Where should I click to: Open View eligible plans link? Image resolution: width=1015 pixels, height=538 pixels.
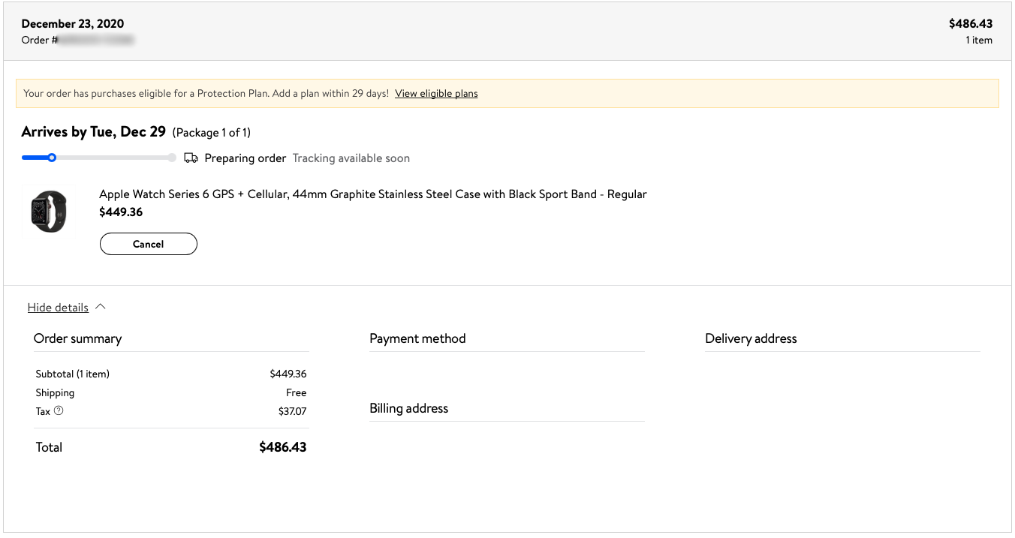pyautogui.click(x=436, y=94)
